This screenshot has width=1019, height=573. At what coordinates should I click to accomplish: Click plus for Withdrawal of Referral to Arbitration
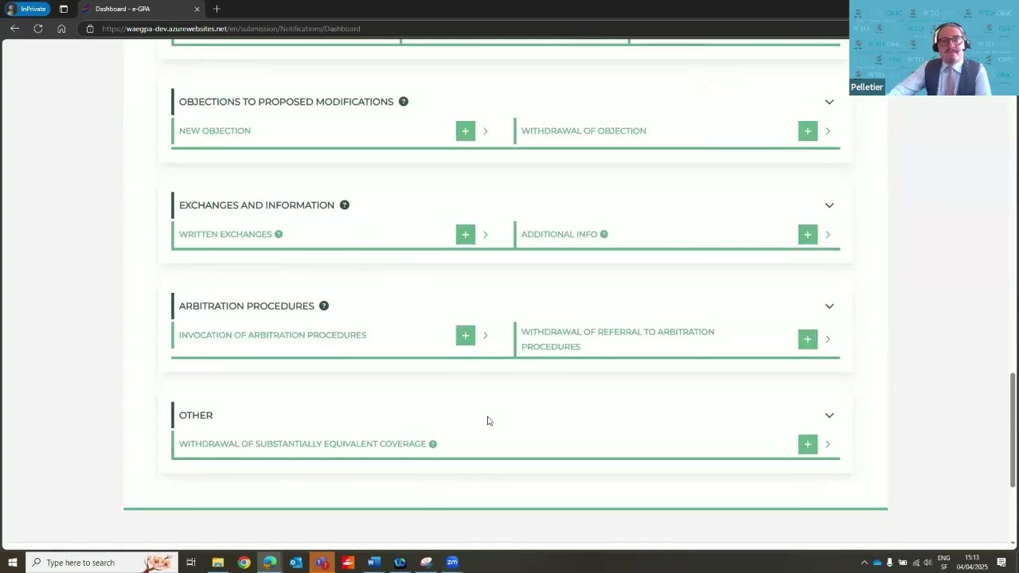coord(808,339)
